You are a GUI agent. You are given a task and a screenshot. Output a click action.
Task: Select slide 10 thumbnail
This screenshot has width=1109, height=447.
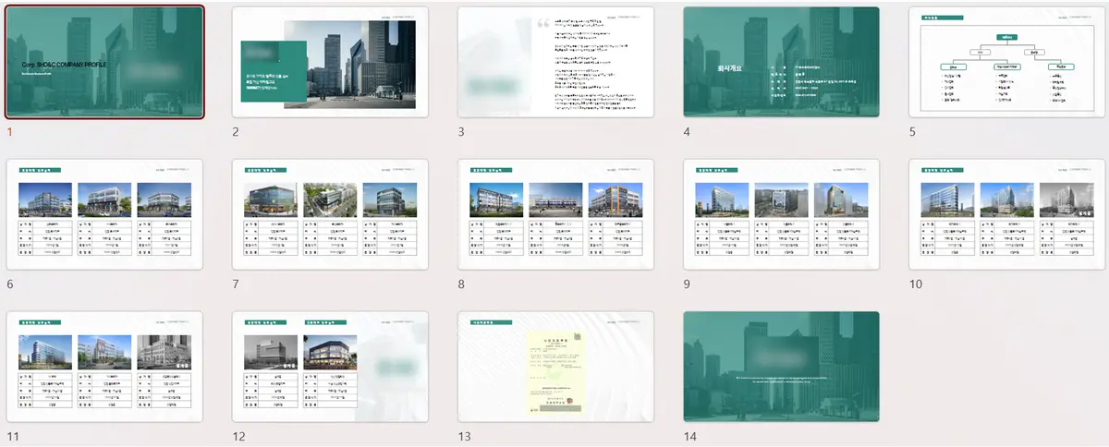coord(1007,214)
